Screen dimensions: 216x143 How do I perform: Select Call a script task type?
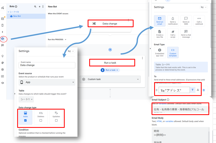point(173,34)
